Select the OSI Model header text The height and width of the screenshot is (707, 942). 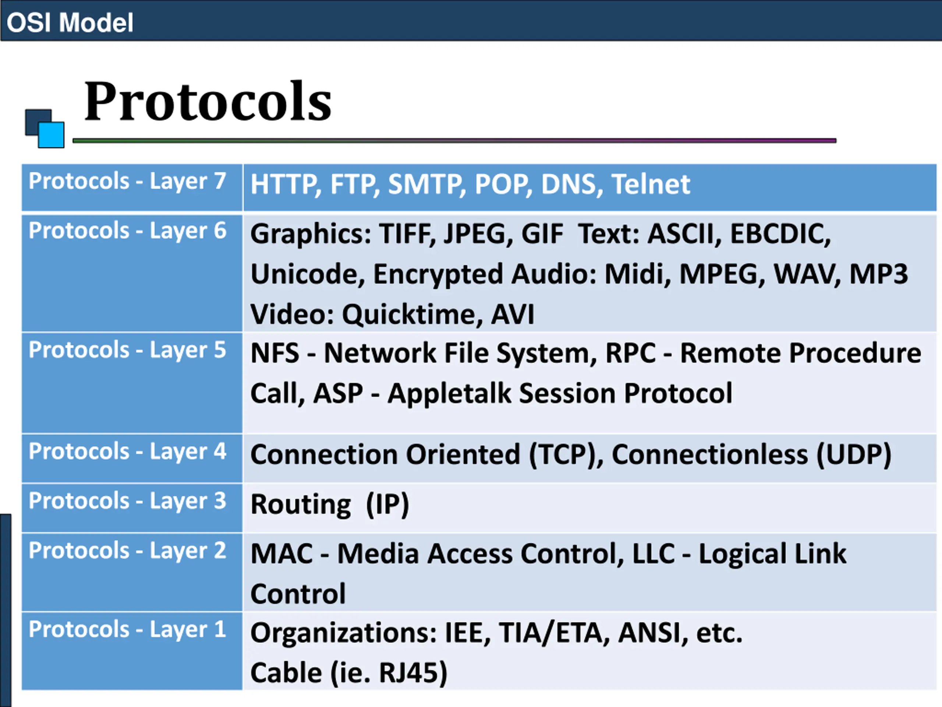click(70, 22)
